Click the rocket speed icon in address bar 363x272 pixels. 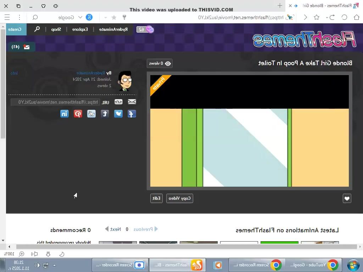[289, 17]
